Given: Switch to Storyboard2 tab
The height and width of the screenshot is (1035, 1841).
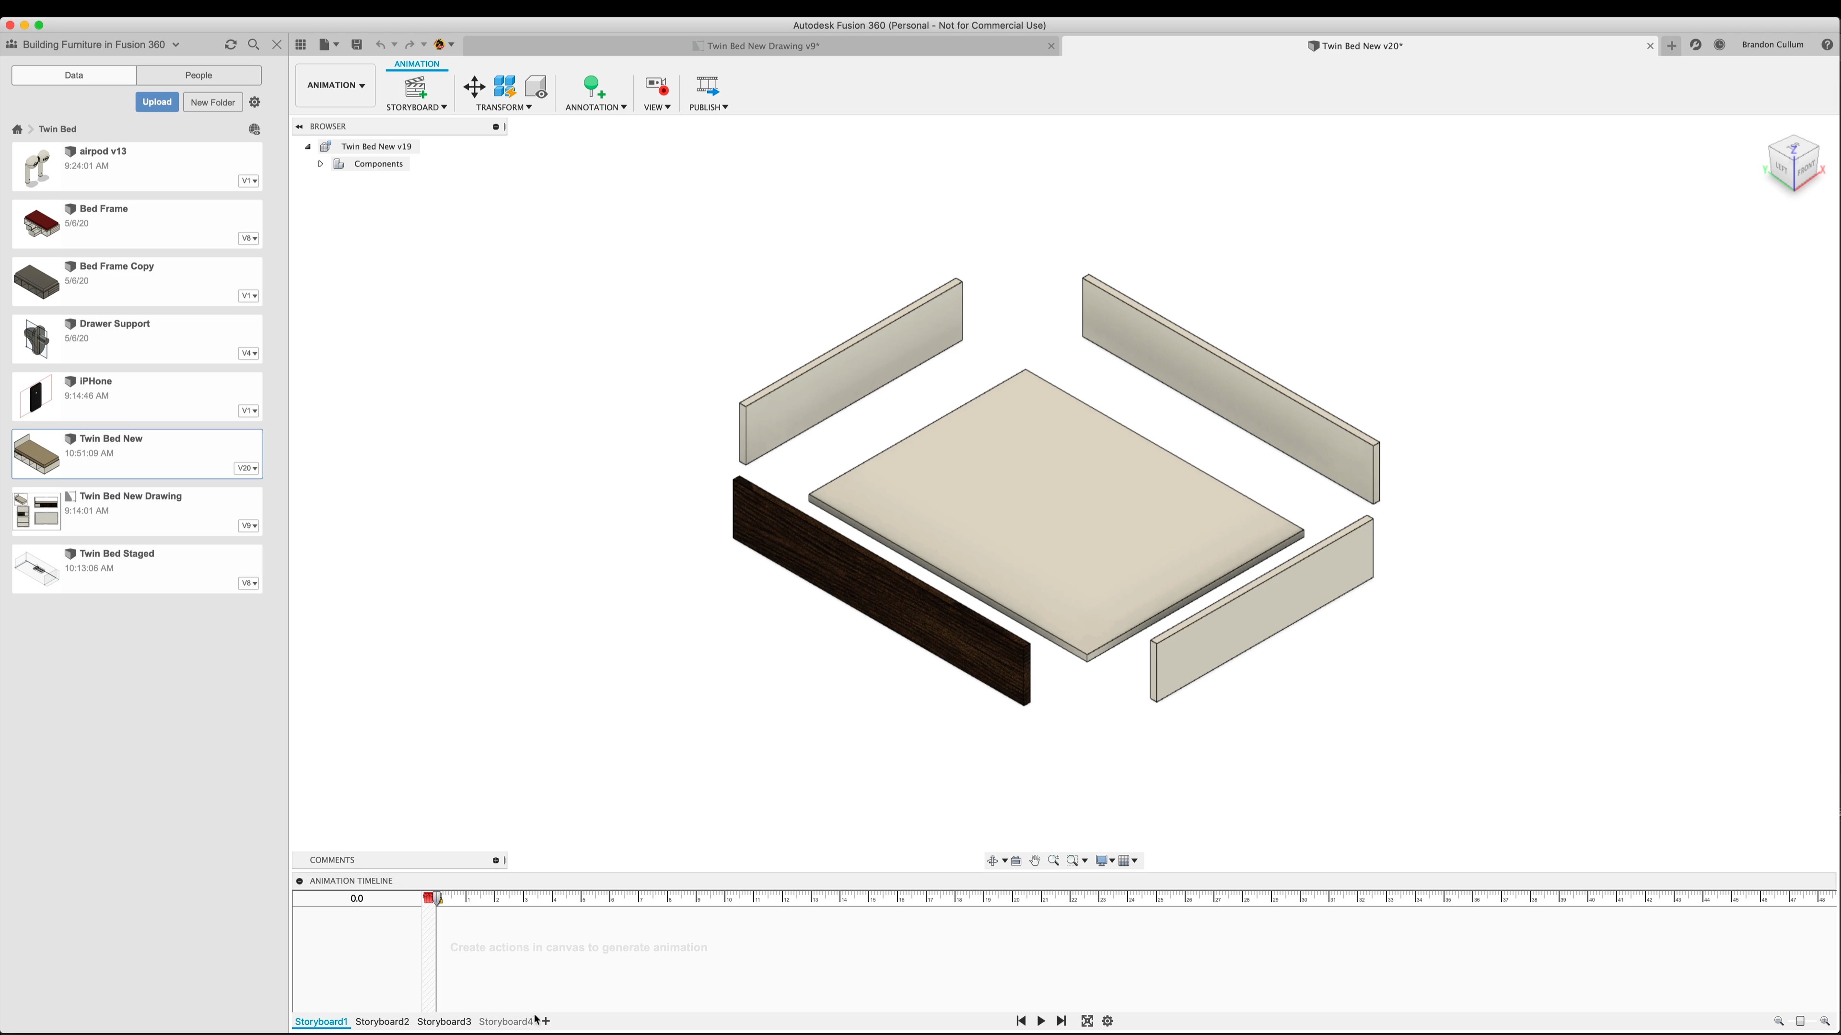Looking at the screenshot, I should click(383, 1022).
